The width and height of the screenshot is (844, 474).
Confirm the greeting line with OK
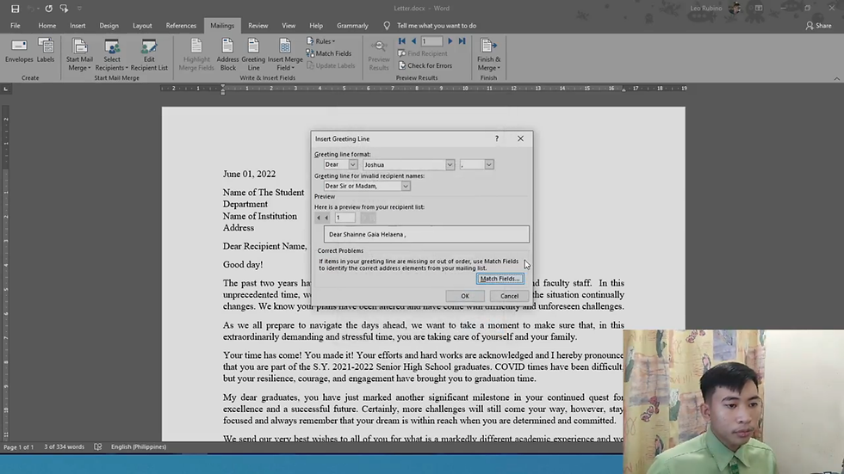(465, 296)
